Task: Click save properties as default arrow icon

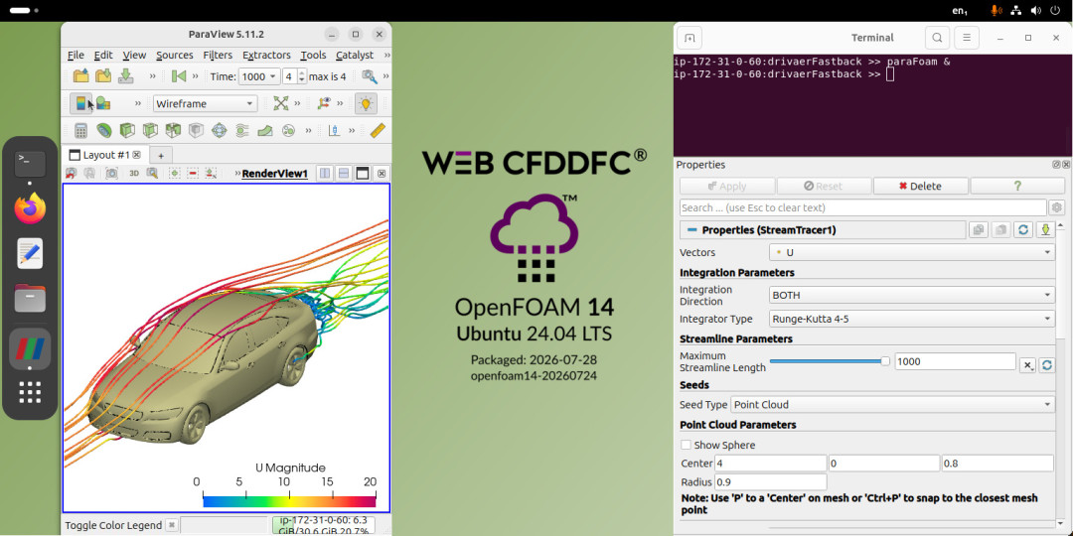Action: pyautogui.click(x=1045, y=230)
